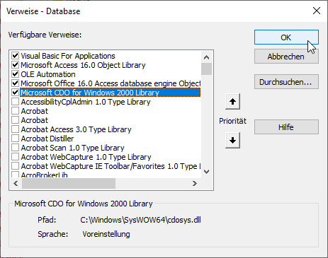Open Durchsuchen... to browse files
Screen dimensions: 328x258
(286, 82)
